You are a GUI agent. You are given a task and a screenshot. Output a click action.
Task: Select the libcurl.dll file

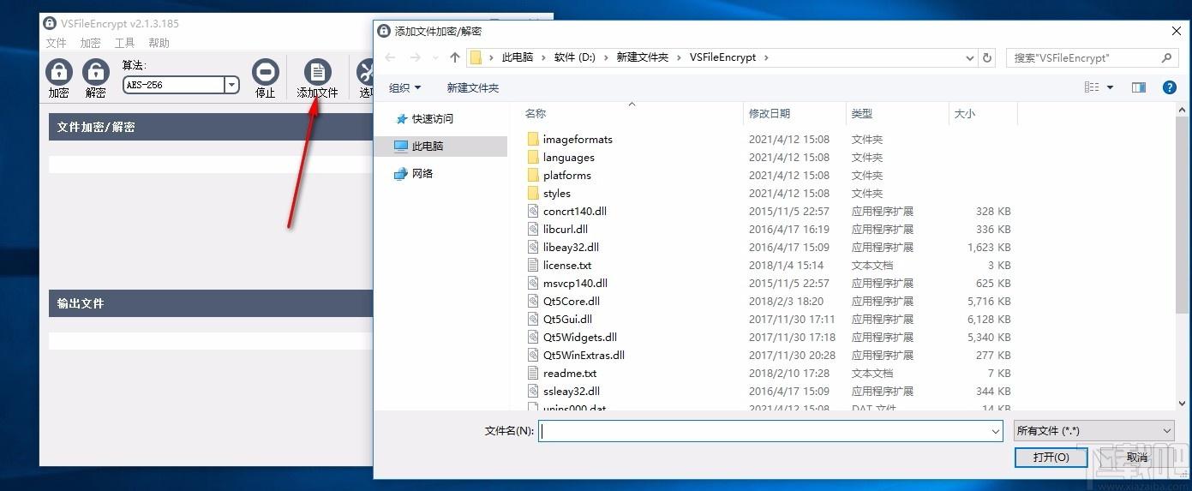point(565,229)
